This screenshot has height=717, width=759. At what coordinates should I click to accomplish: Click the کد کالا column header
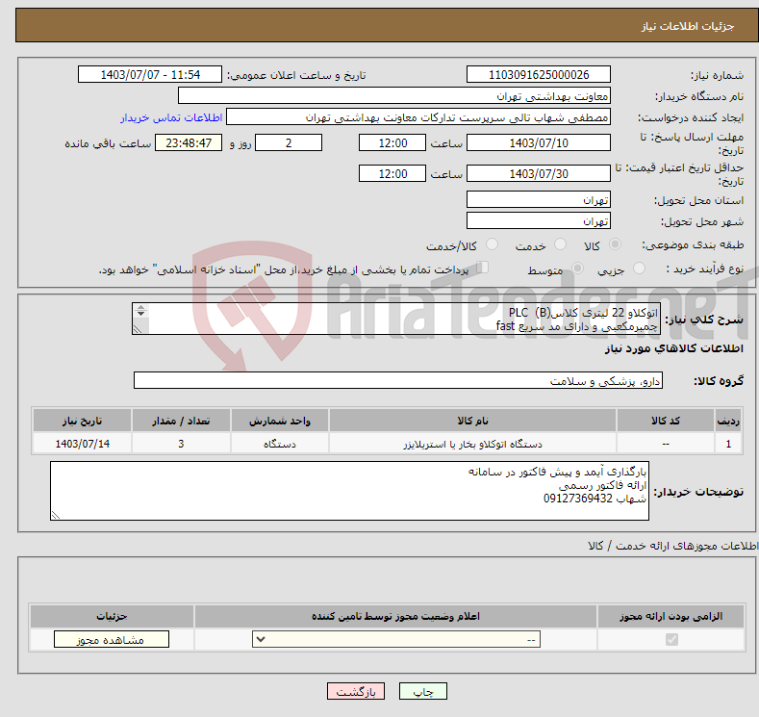click(666, 421)
